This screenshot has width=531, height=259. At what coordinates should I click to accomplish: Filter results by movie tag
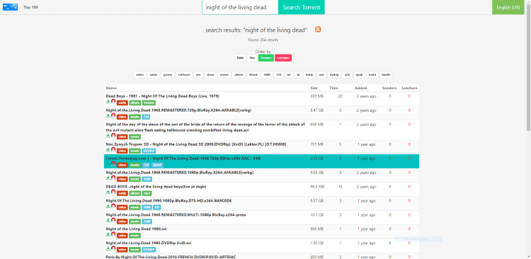coord(224,74)
